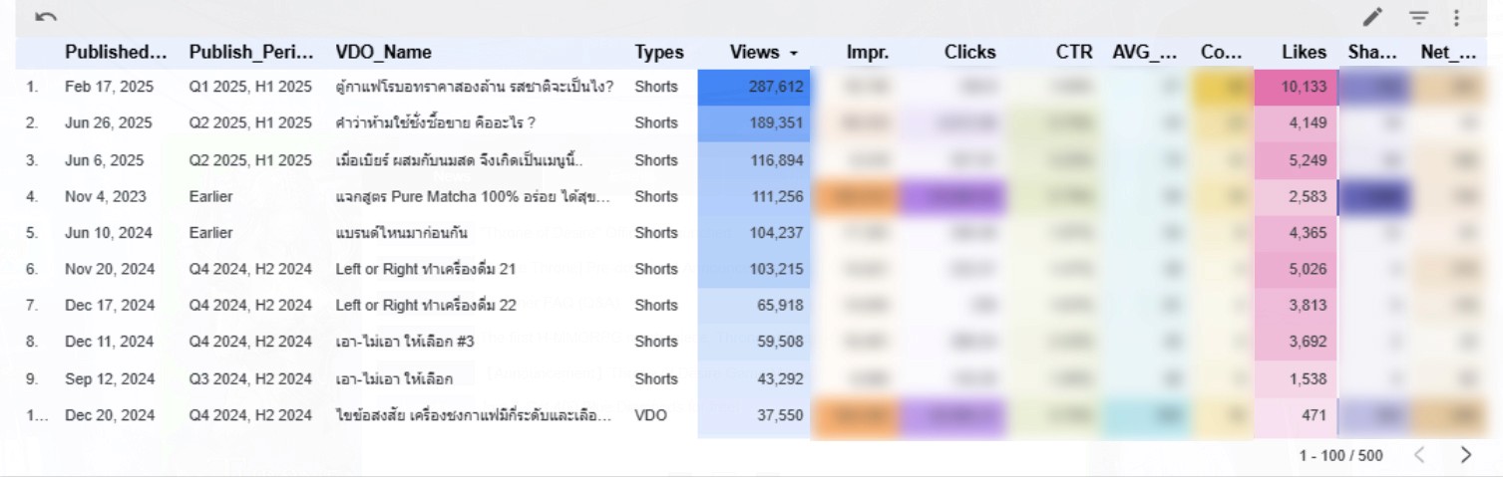The width and height of the screenshot is (1503, 477).
Task: Click the Views value 59,508
Action: [780, 342]
